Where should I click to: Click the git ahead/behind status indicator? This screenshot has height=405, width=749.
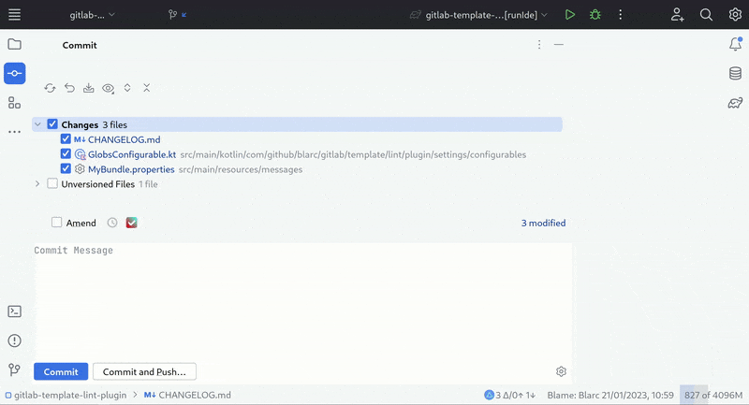click(x=510, y=395)
